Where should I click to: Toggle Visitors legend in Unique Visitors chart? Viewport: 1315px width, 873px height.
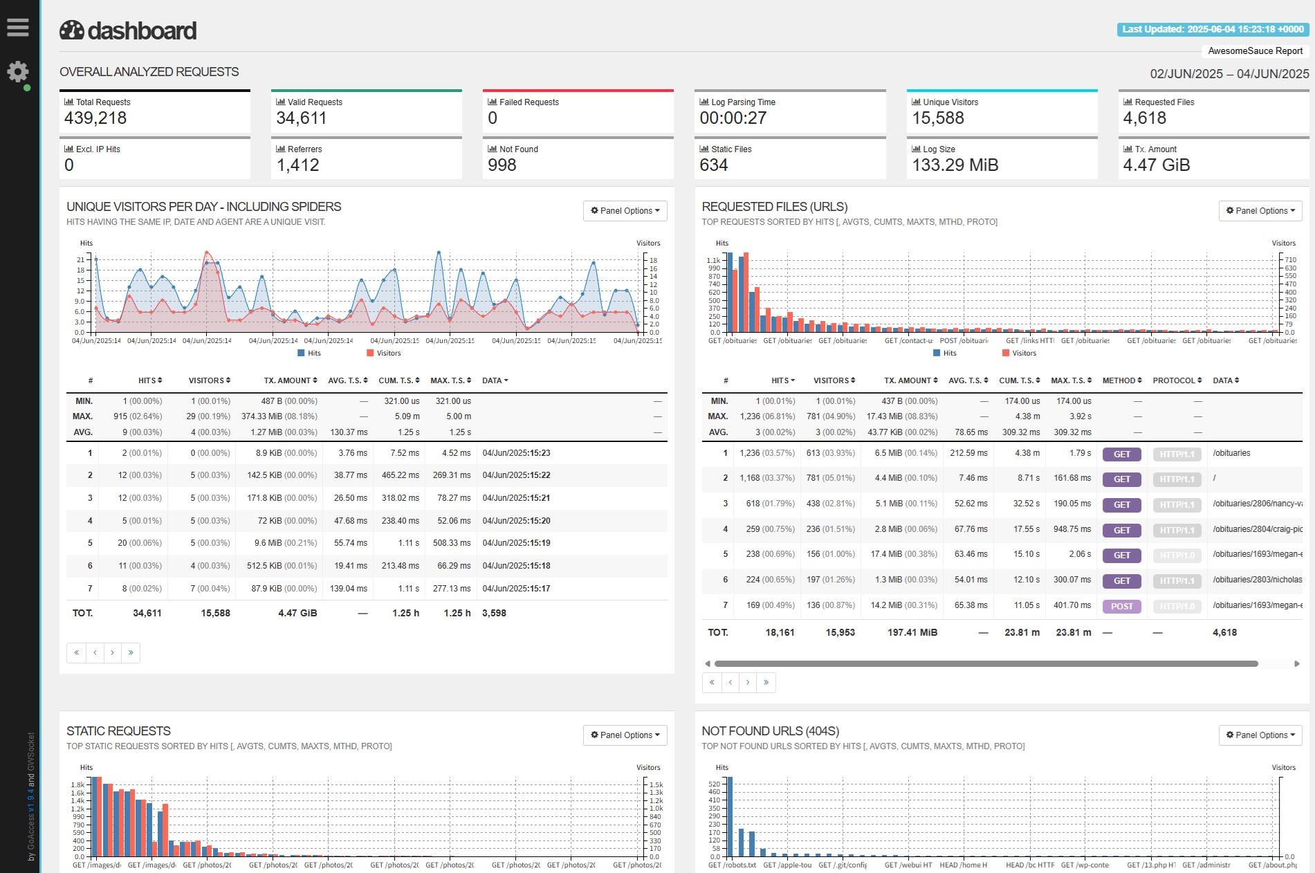[x=384, y=353]
